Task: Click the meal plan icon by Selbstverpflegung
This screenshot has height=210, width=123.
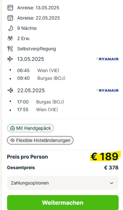Action: [x=10, y=49]
